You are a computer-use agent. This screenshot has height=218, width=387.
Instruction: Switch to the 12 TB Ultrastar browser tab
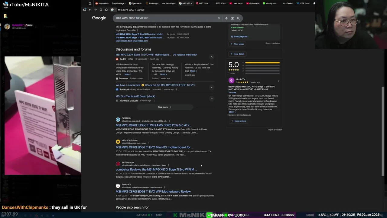[303, 3]
